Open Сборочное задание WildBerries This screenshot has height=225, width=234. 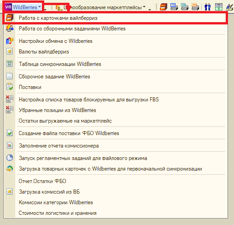click(116, 77)
